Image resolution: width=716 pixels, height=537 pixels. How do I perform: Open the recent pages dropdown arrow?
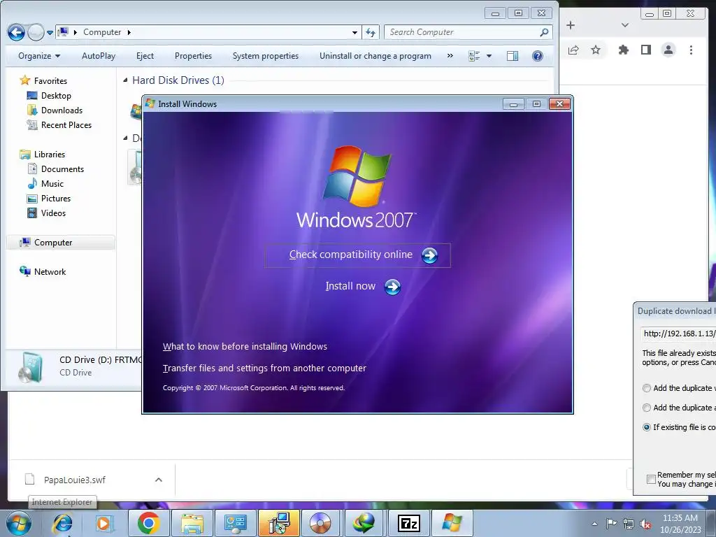50,33
